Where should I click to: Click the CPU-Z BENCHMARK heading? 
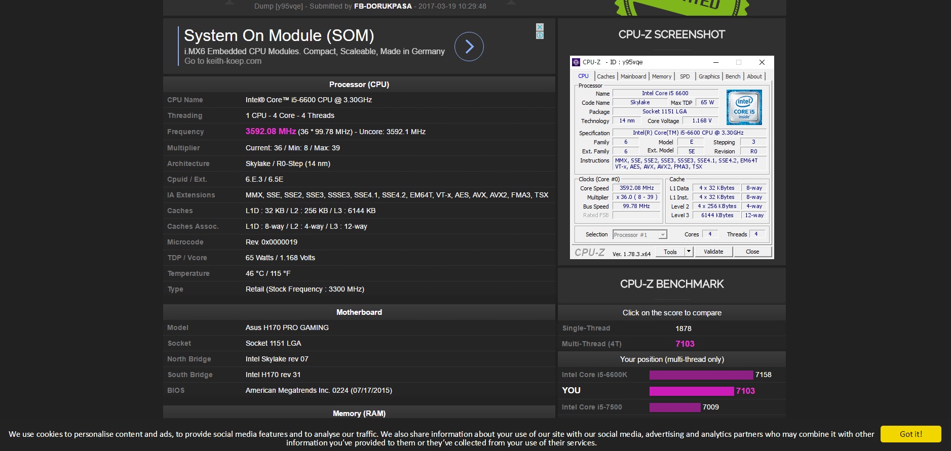pos(672,284)
